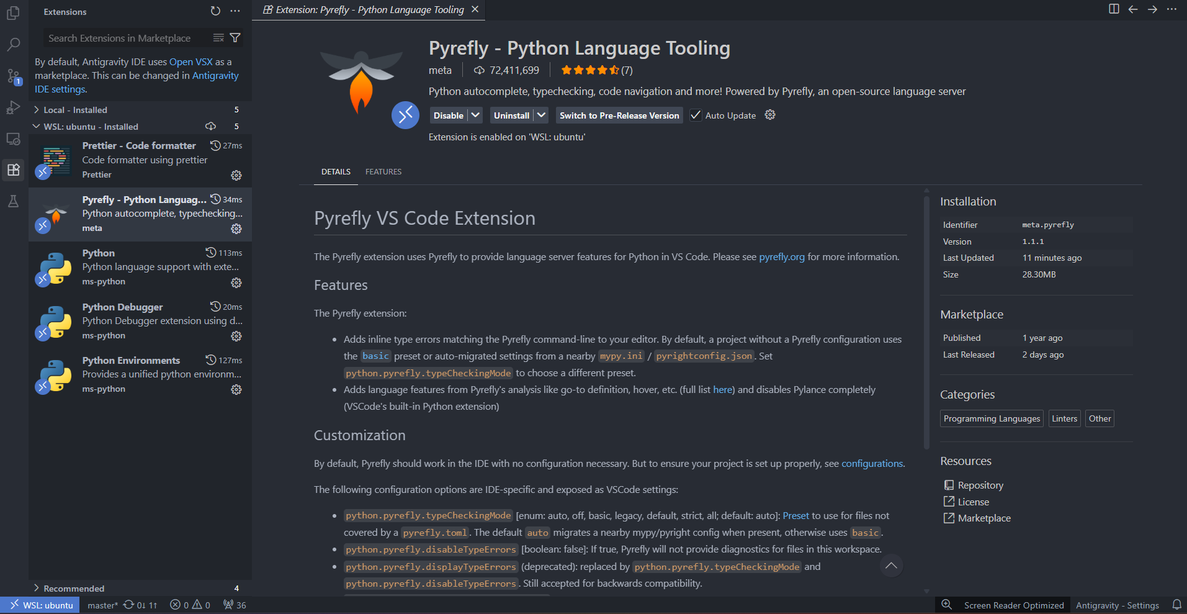Open the Explorer view in activity bar
Screen dimensions: 1187x614
pyautogui.click(x=13, y=13)
